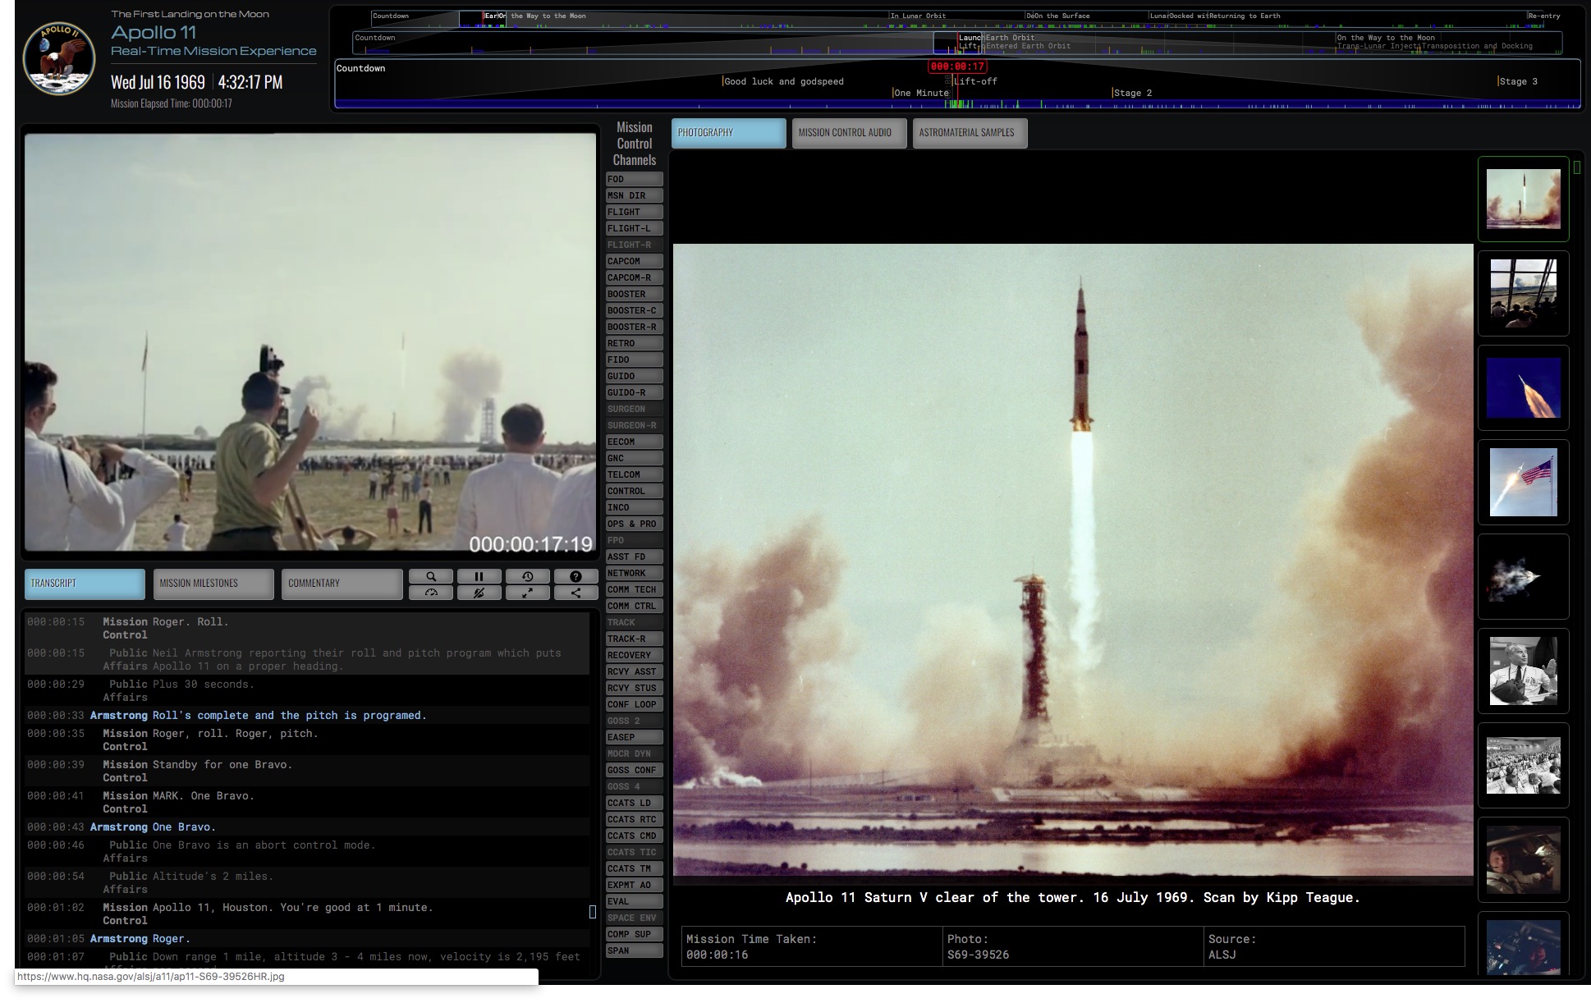Choose the FLIGHT channel
Screen dimensions: 1591x1003
point(634,212)
